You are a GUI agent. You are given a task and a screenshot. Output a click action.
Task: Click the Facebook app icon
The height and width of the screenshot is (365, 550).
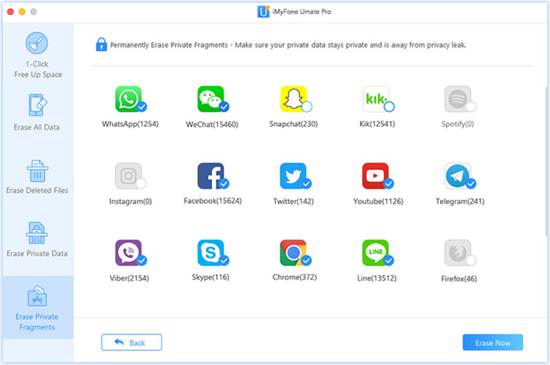211,176
